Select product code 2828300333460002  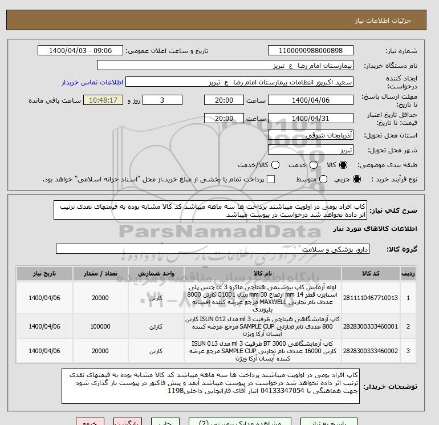371,351
